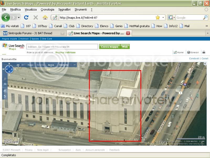Image resolution: width=210 pixels, height=158 pixels.
Task: Close the Live Search Maps tab
Action: pos(128,33)
